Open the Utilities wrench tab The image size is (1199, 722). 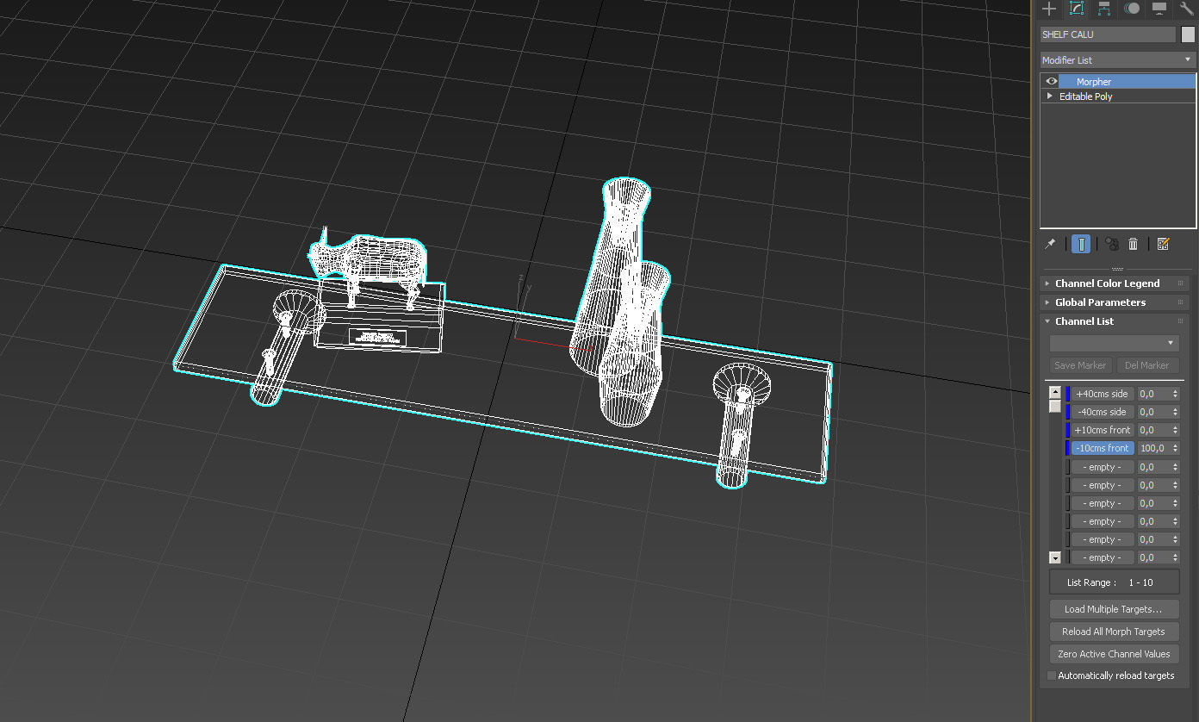1187,9
